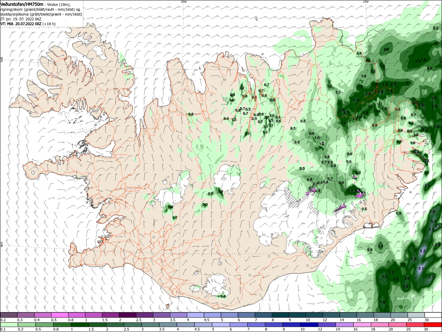
Task: Pick the dusky purple 0.2 swatch in snow legend
Action: click(x=9, y=315)
